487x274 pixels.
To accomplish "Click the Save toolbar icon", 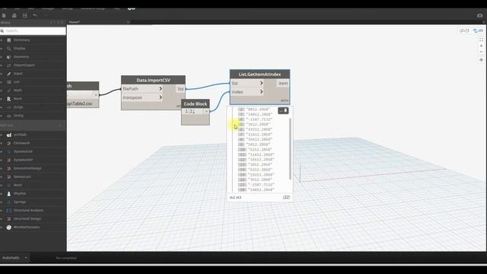I will (24, 15).
